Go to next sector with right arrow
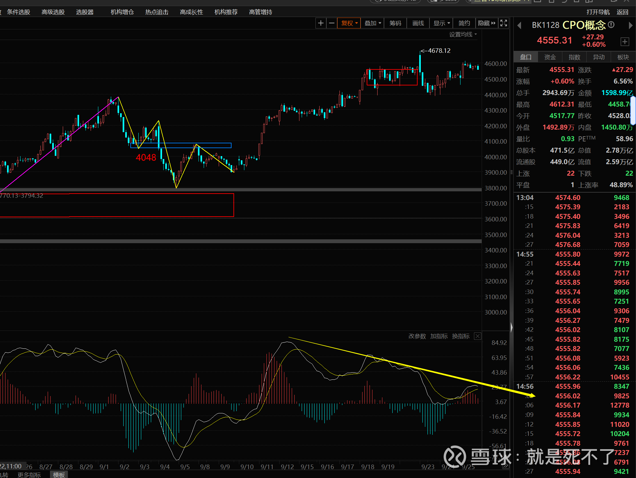 click(x=631, y=25)
